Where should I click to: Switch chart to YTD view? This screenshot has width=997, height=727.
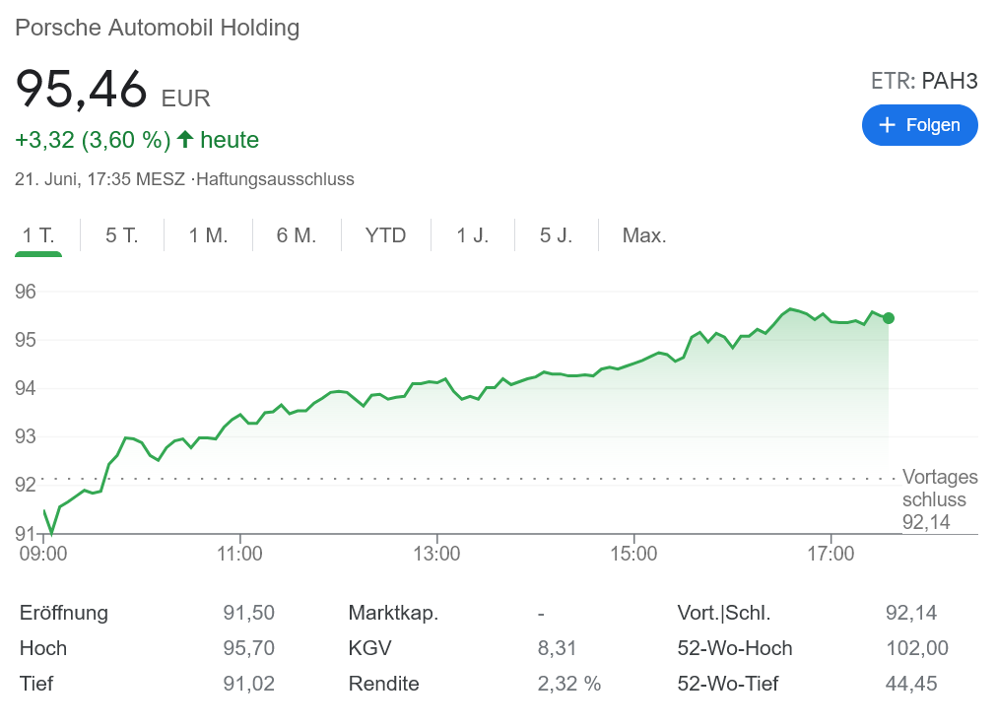click(x=385, y=235)
